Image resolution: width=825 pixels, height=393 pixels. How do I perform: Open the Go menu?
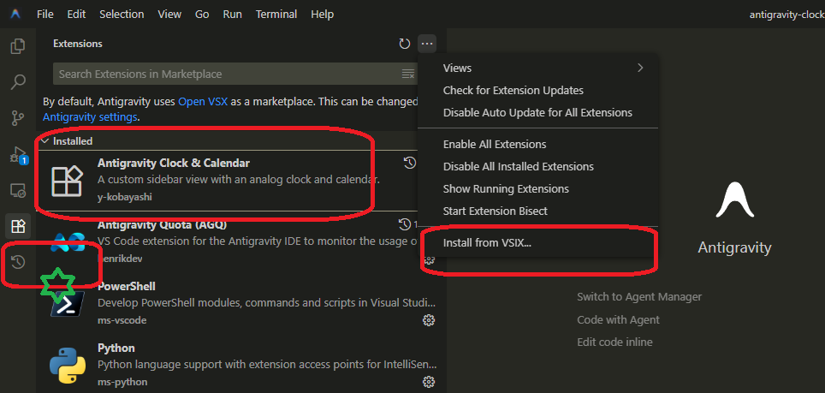tap(202, 15)
